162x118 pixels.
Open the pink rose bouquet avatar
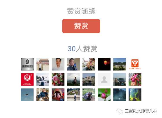tap(58, 80)
